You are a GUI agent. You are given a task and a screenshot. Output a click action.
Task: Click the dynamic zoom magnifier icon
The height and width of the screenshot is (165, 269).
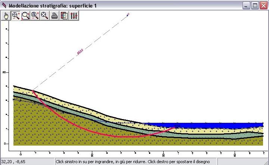pos(35,15)
